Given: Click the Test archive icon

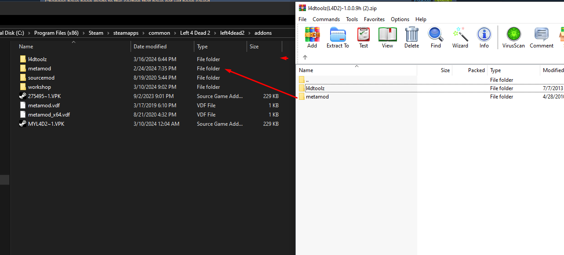Looking at the screenshot, I should 364,35.
